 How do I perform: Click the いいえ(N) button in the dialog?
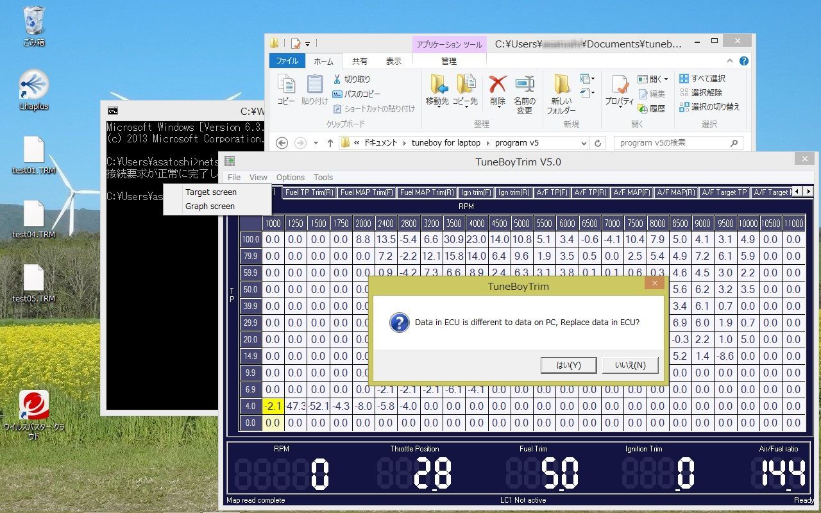(631, 365)
